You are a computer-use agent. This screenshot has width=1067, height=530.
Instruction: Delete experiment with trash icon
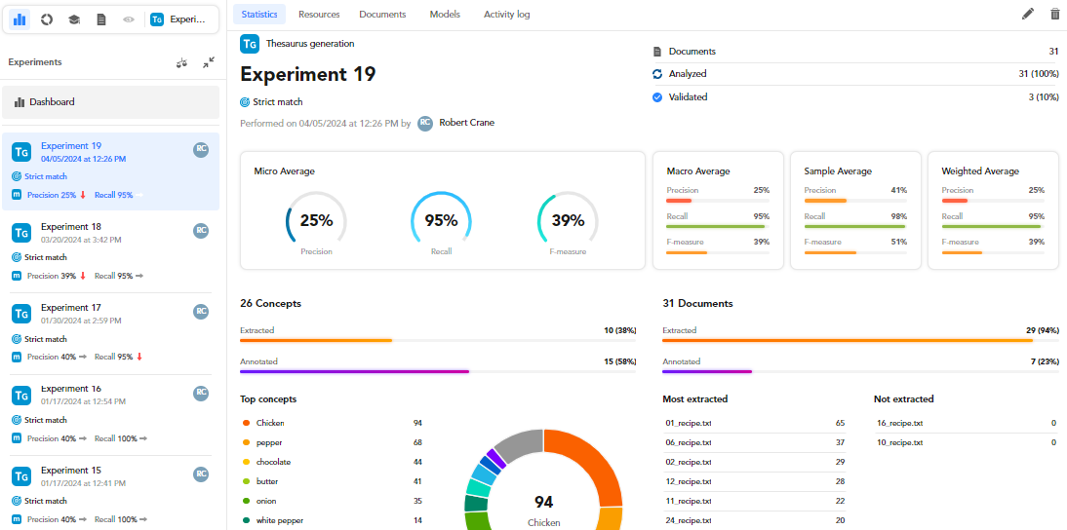coord(1054,14)
